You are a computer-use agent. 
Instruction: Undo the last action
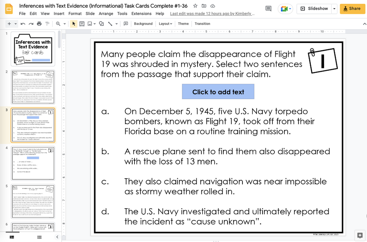coord(23,24)
